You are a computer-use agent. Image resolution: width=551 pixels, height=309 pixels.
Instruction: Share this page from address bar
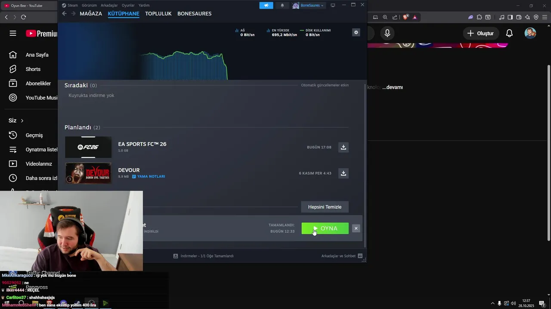tap(395, 17)
